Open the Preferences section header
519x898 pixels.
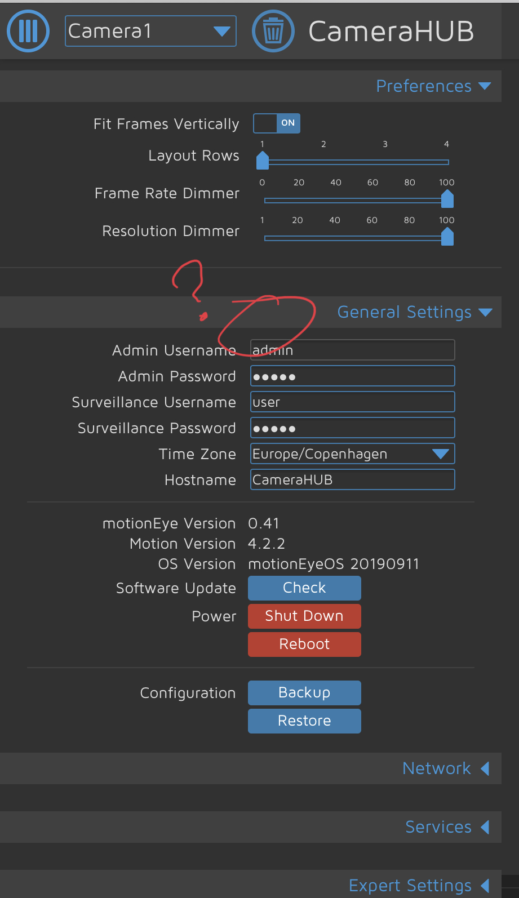(x=423, y=86)
